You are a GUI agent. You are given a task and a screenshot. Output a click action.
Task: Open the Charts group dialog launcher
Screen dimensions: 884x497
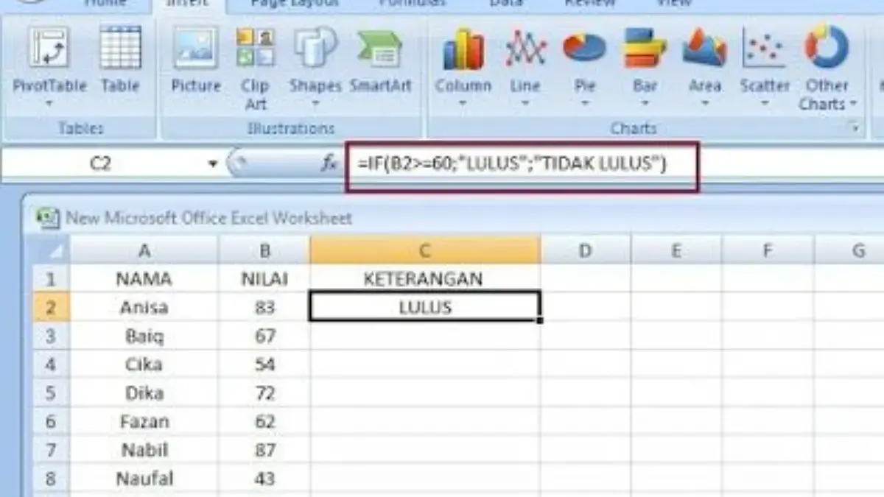click(x=856, y=128)
